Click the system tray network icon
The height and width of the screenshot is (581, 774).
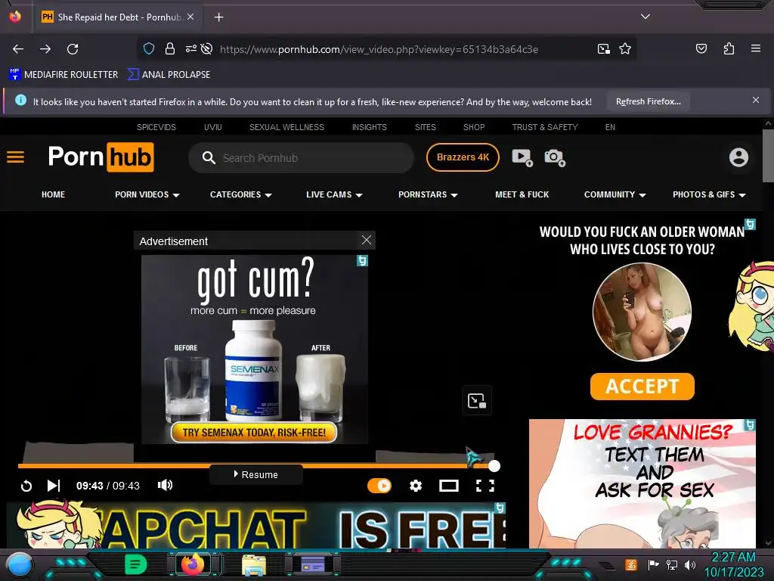point(671,564)
